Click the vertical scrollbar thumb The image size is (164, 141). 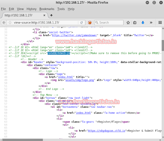163,46
